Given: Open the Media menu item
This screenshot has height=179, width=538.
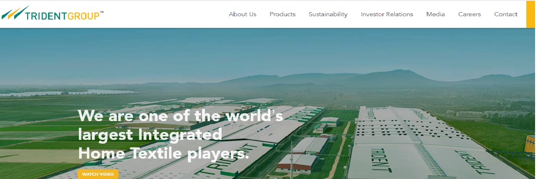Looking at the screenshot, I should point(435,14).
